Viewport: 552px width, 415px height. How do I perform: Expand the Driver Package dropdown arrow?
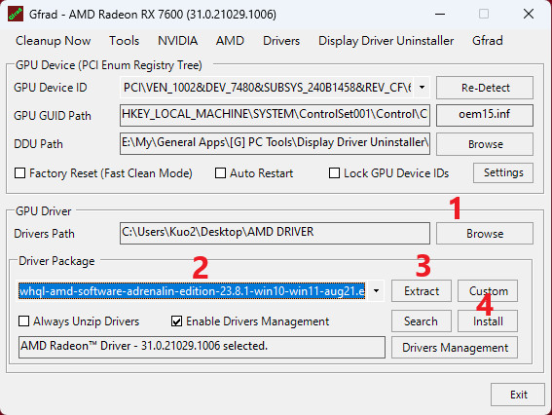377,291
